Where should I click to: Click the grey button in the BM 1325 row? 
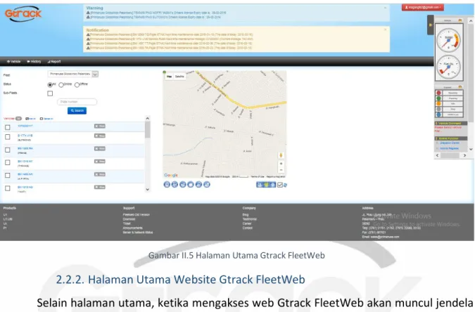pos(100,148)
